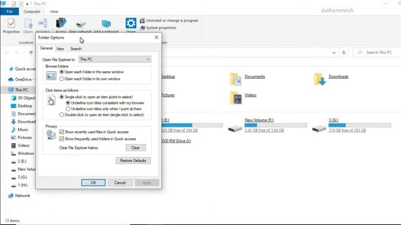Viewport: 401px width, 225px height.
Task: Open the New Volume (F:) drive icon
Action: 235,128
